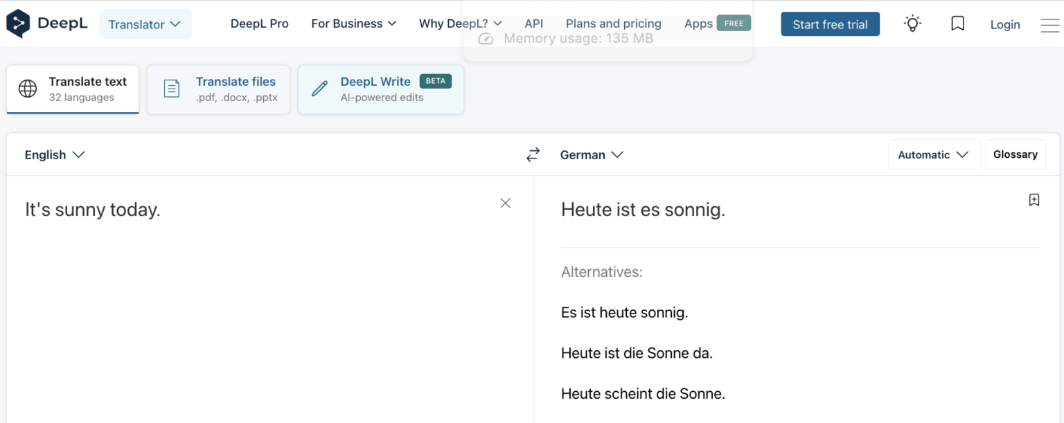
Task: Open the Why DeepL? menu
Action: [461, 23]
